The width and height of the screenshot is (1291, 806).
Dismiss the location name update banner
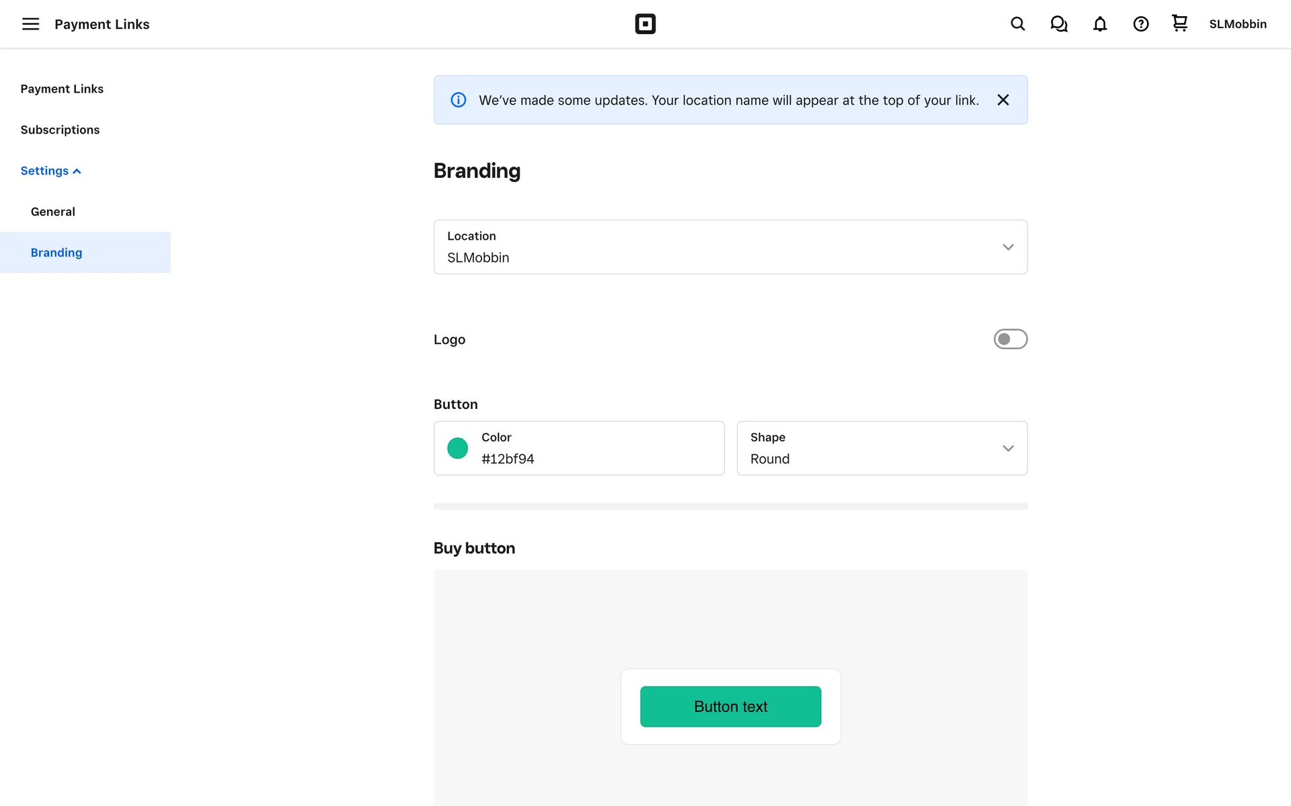pos(1003,100)
